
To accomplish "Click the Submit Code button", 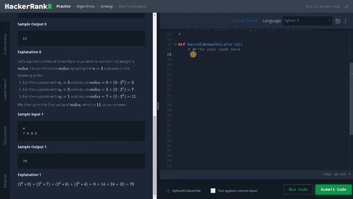I will pos(333,189).
